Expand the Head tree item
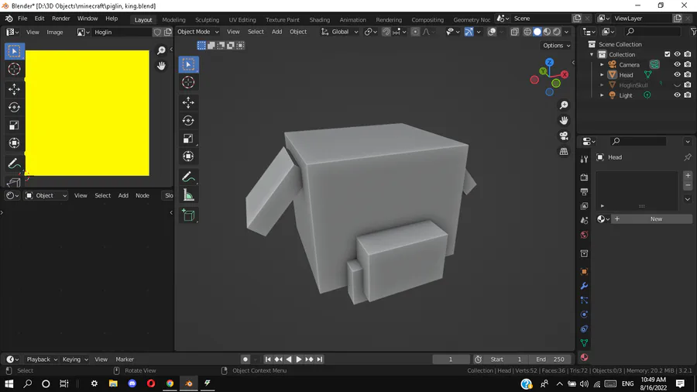The width and height of the screenshot is (697, 392). pyautogui.click(x=602, y=74)
